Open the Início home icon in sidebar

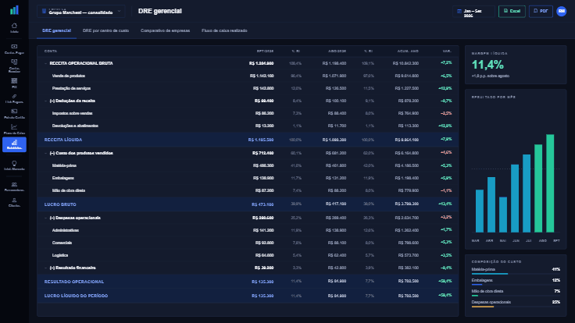(14, 28)
